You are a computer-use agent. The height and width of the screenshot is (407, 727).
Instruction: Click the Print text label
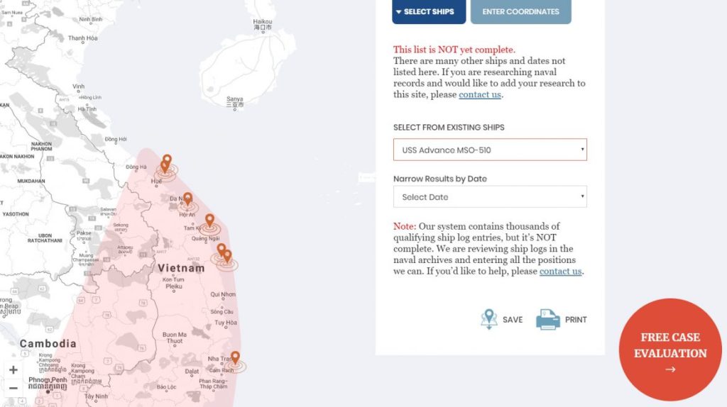point(576,320)
